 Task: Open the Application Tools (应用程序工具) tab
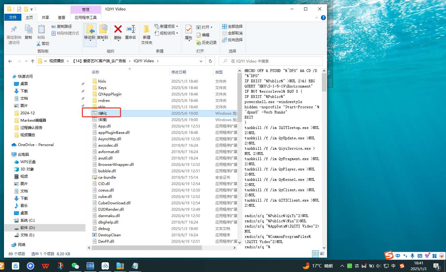[x=86, y=18]
